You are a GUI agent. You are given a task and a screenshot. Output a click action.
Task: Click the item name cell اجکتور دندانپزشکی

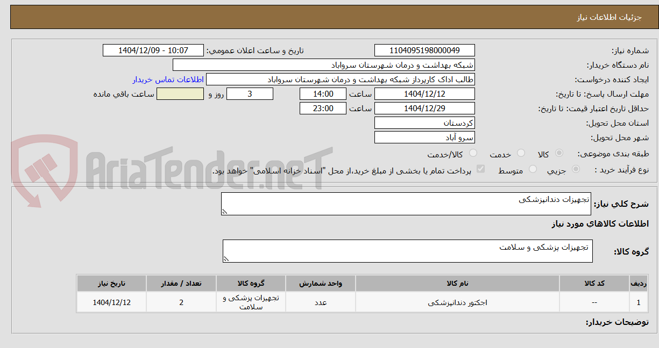click(458, 302)
